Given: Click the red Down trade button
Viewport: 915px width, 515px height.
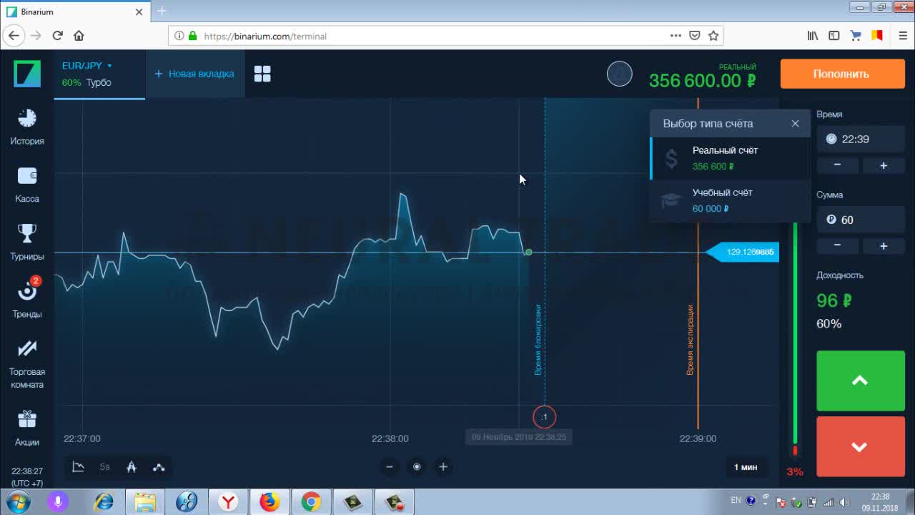Looking at the screenshot, I should [x=861, y=446].
